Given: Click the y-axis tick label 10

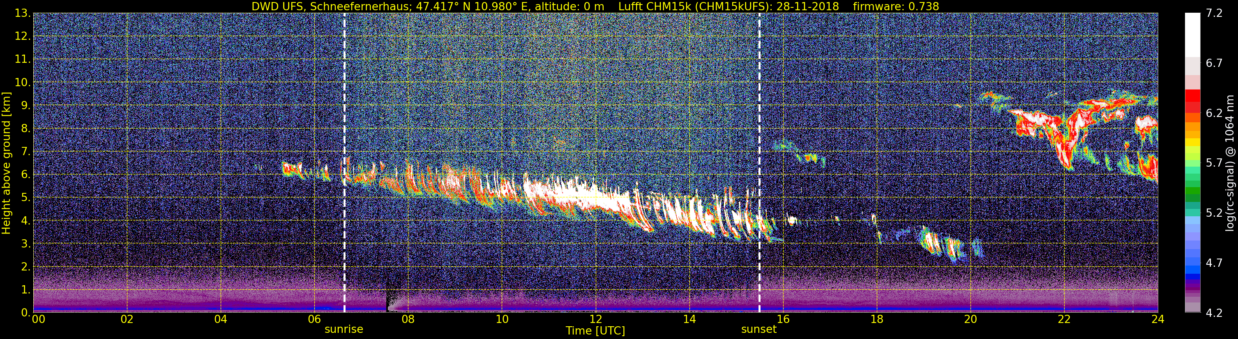Looking at the screenshot, I should pos(23,82).
